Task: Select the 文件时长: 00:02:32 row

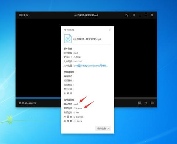Action: (x=73, y=61)
